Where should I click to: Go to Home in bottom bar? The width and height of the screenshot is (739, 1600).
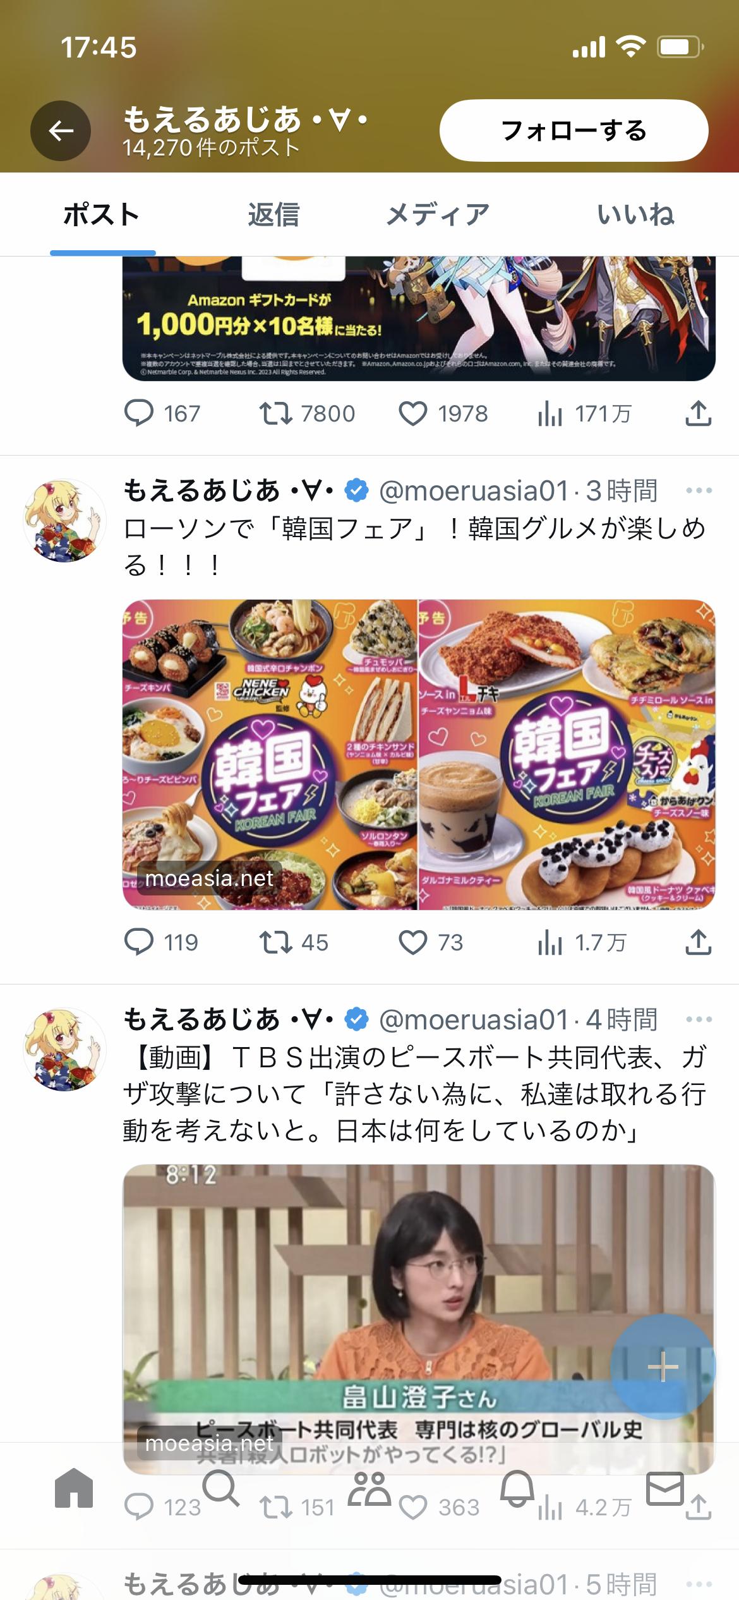point(74,1489)
